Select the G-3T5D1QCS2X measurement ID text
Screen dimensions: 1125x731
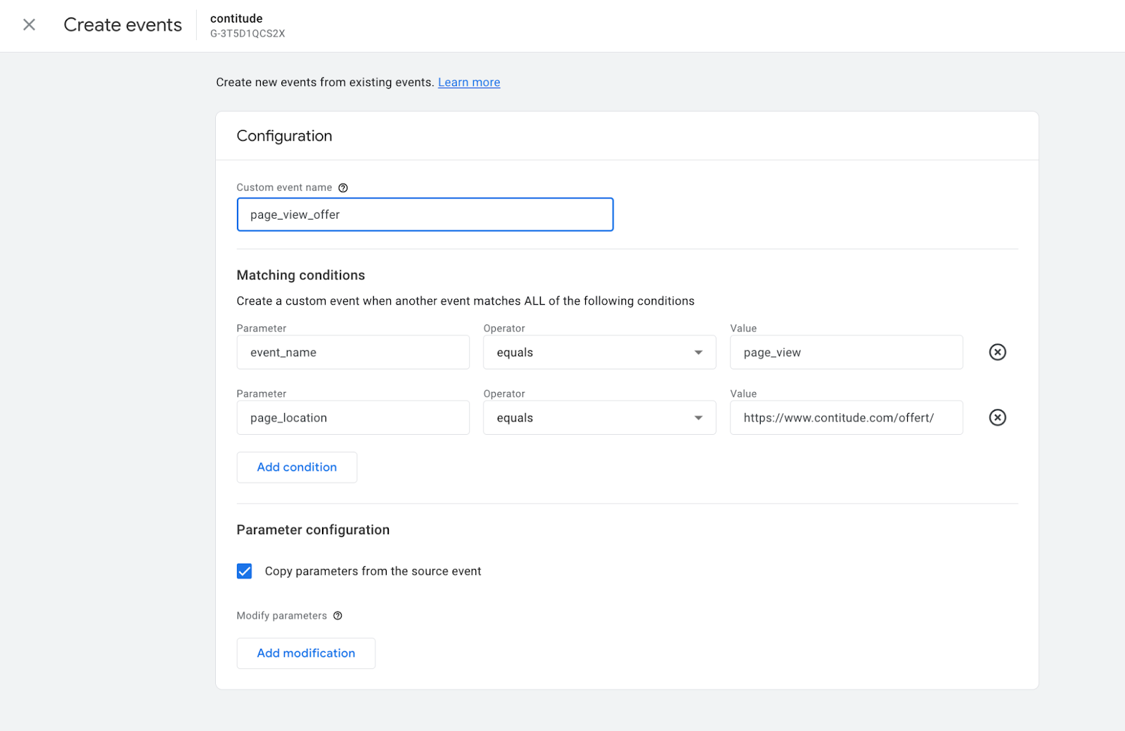(247, 34)
